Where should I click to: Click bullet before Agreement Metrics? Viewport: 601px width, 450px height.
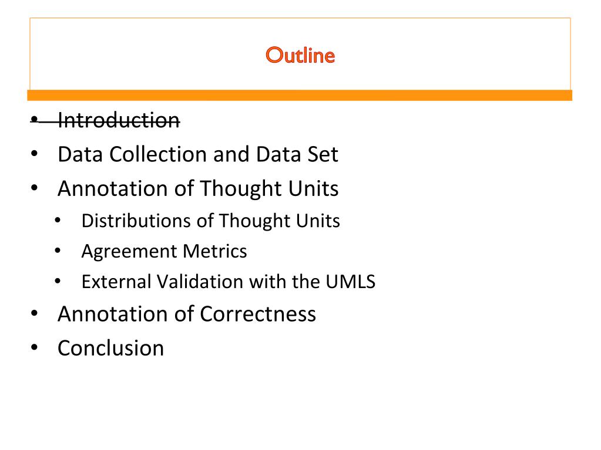tap(58, 251)
